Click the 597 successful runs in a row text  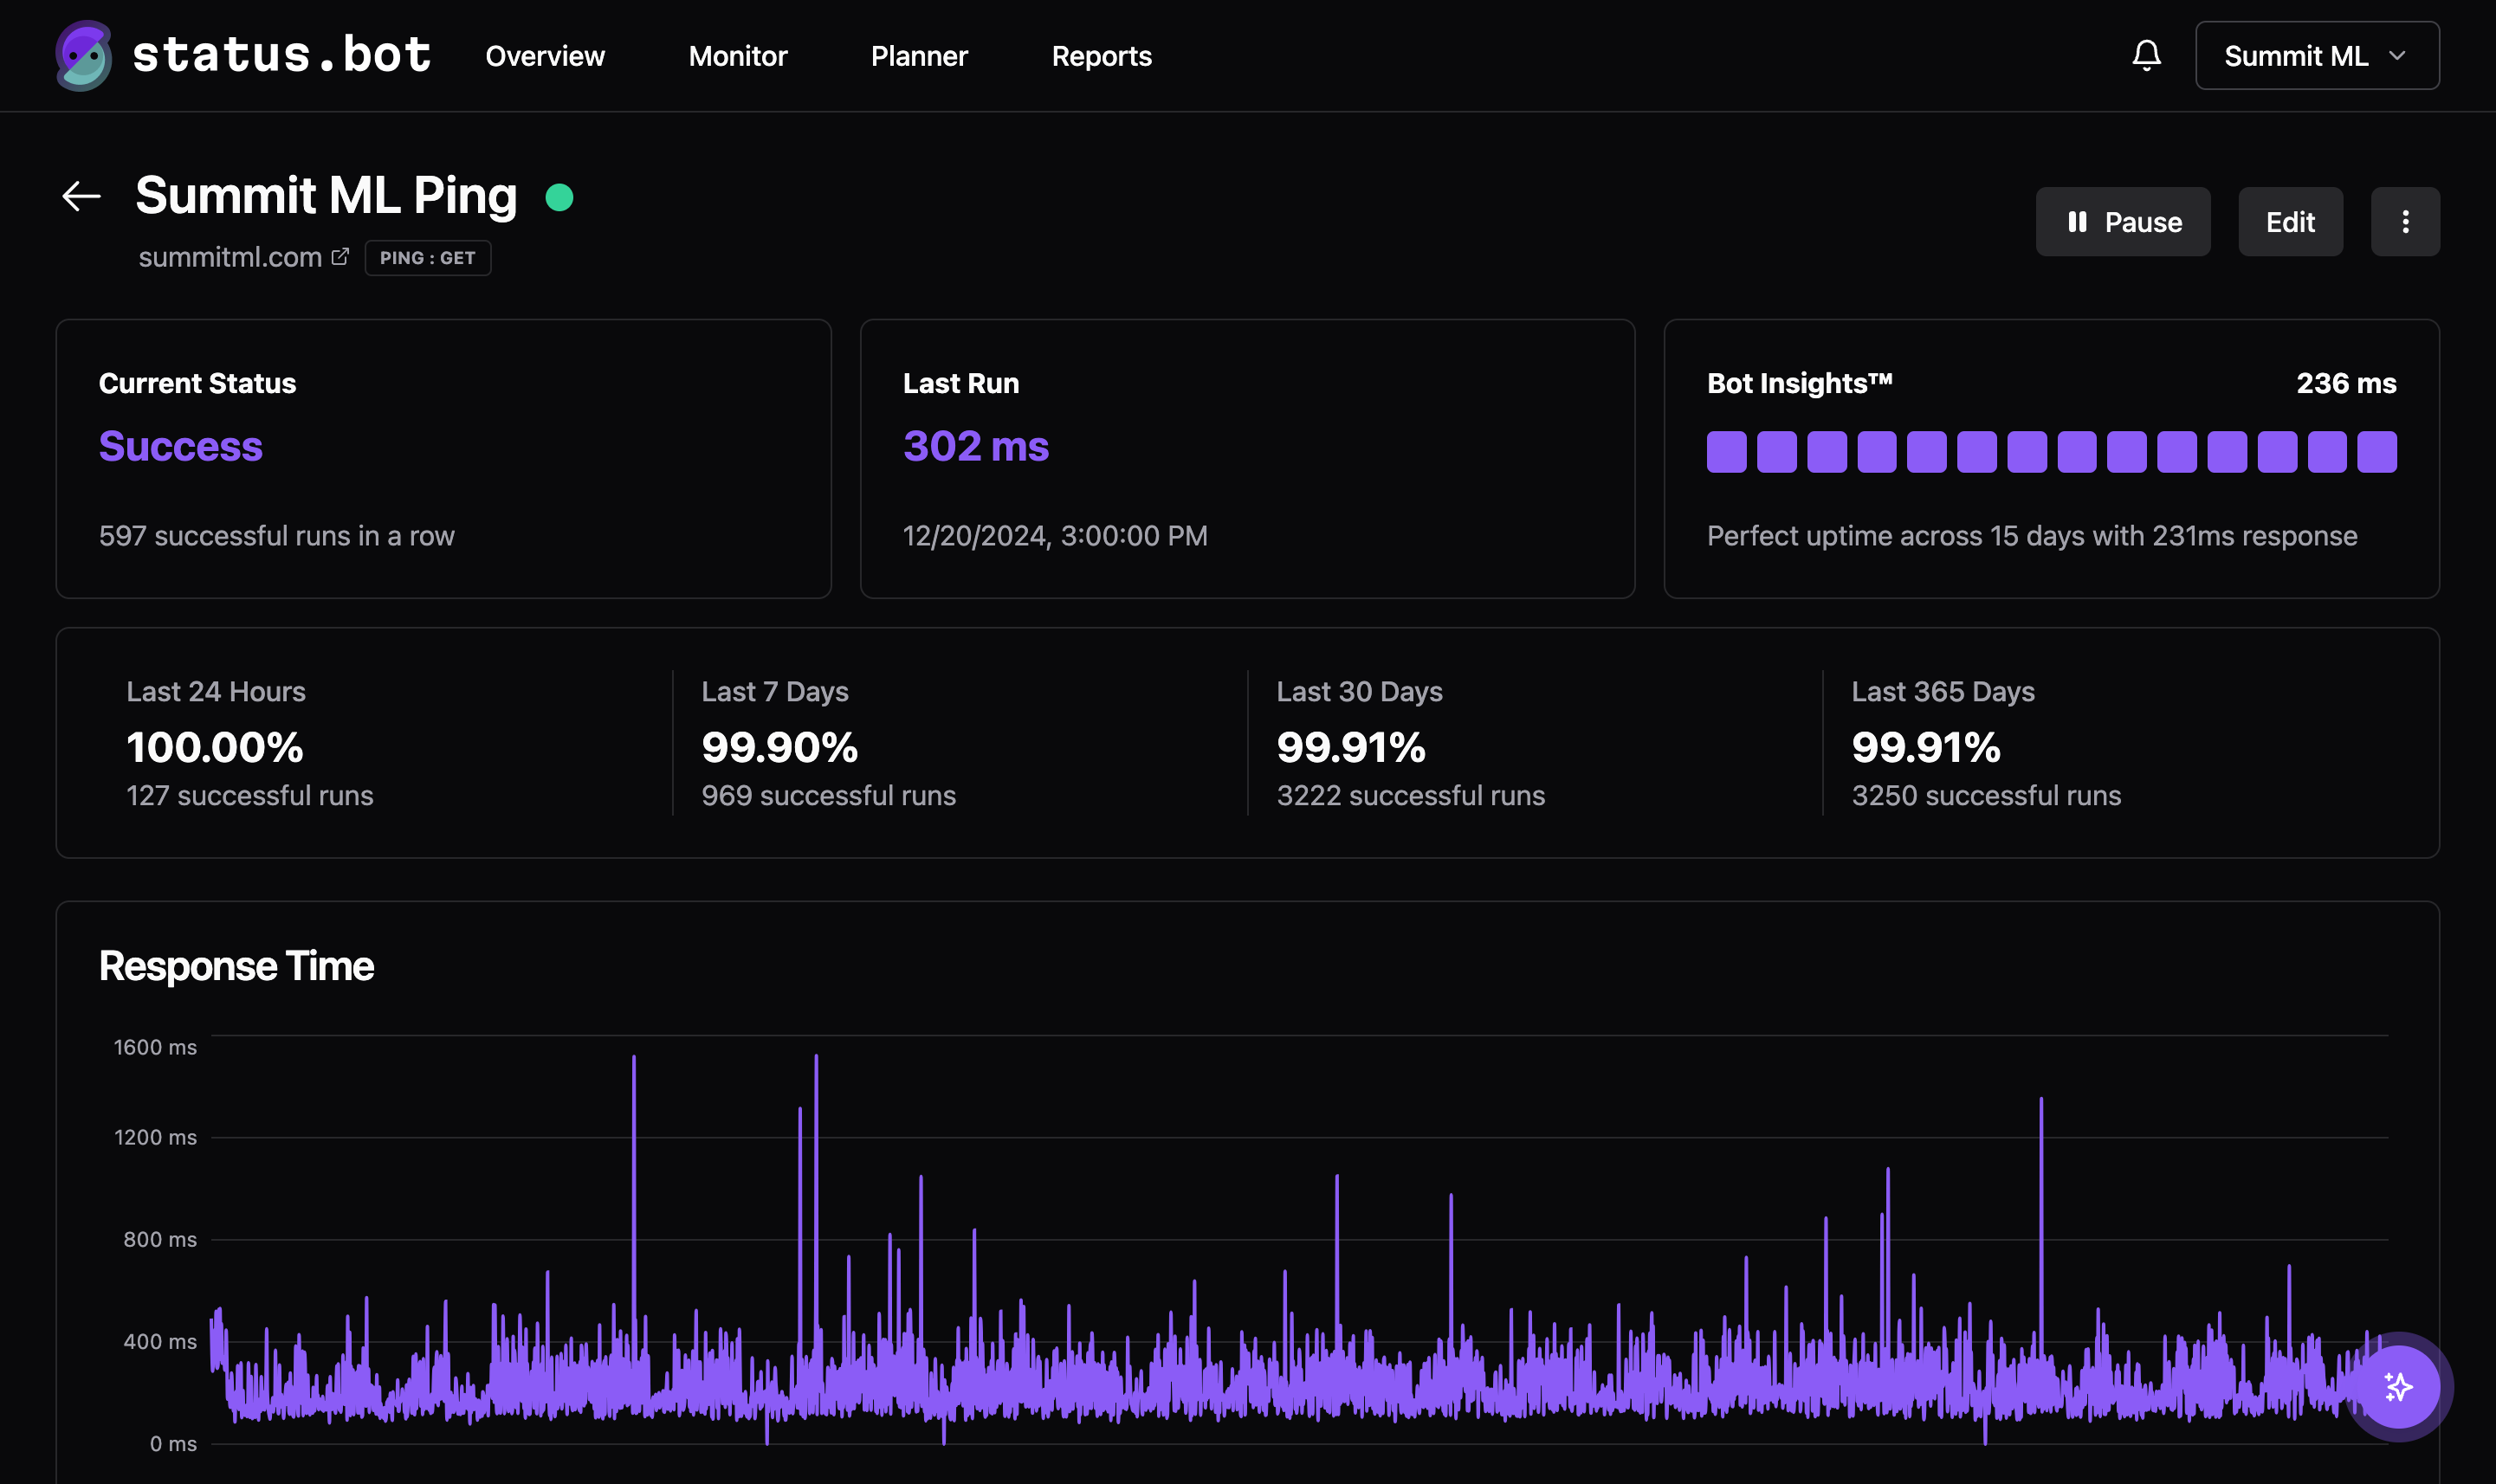[277, 536]
